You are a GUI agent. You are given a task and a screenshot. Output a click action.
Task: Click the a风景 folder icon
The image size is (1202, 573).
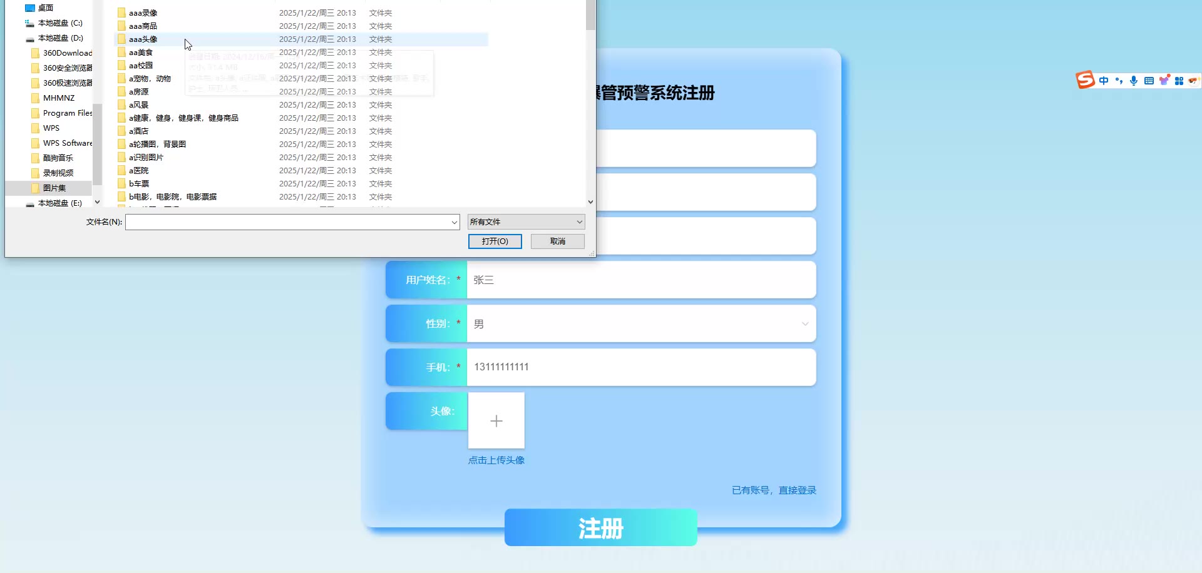click(x=121, y=104)
